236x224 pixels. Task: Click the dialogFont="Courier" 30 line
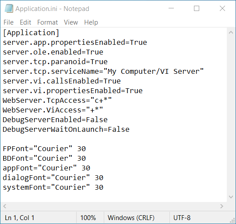pyautogui.click(x=53, y=177)
